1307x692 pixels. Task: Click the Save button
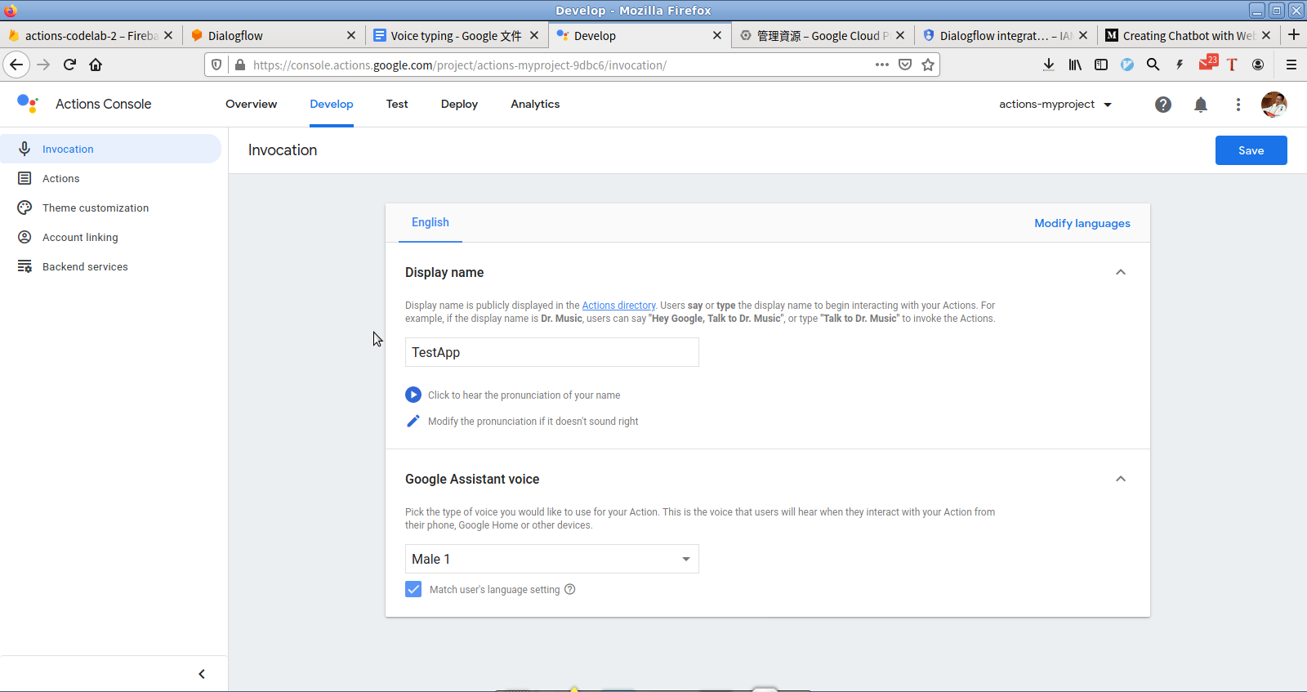[x=1251, y=150]
